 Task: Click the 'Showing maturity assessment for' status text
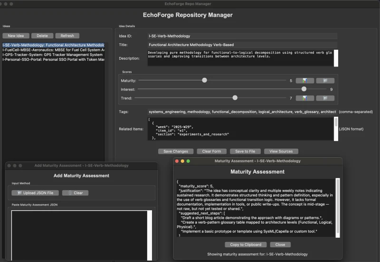click(257, 254)
